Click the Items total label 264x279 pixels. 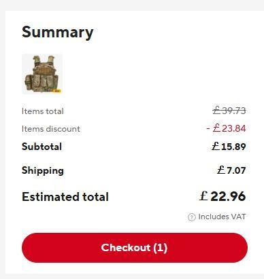coord(43,111)
